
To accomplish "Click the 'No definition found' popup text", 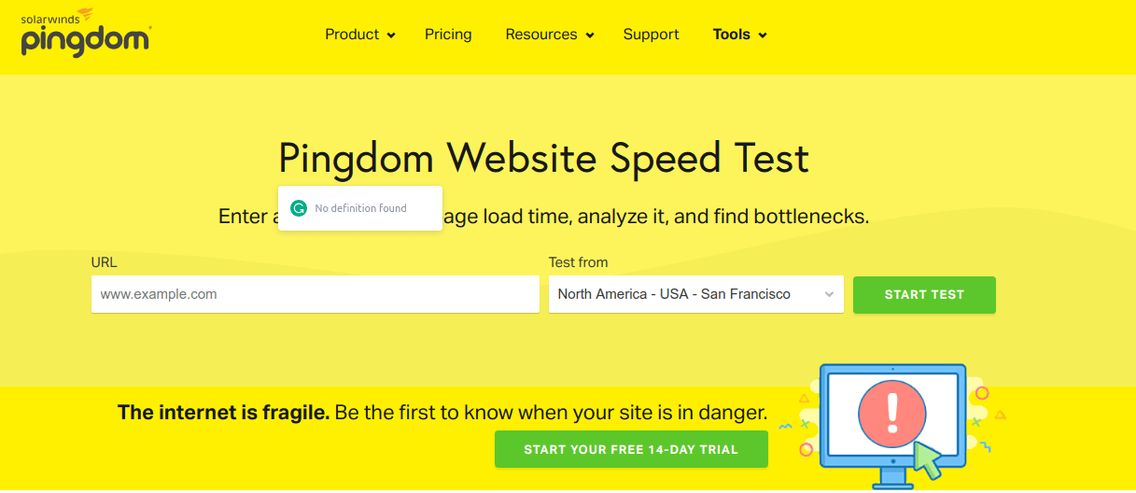I will 360,208.
